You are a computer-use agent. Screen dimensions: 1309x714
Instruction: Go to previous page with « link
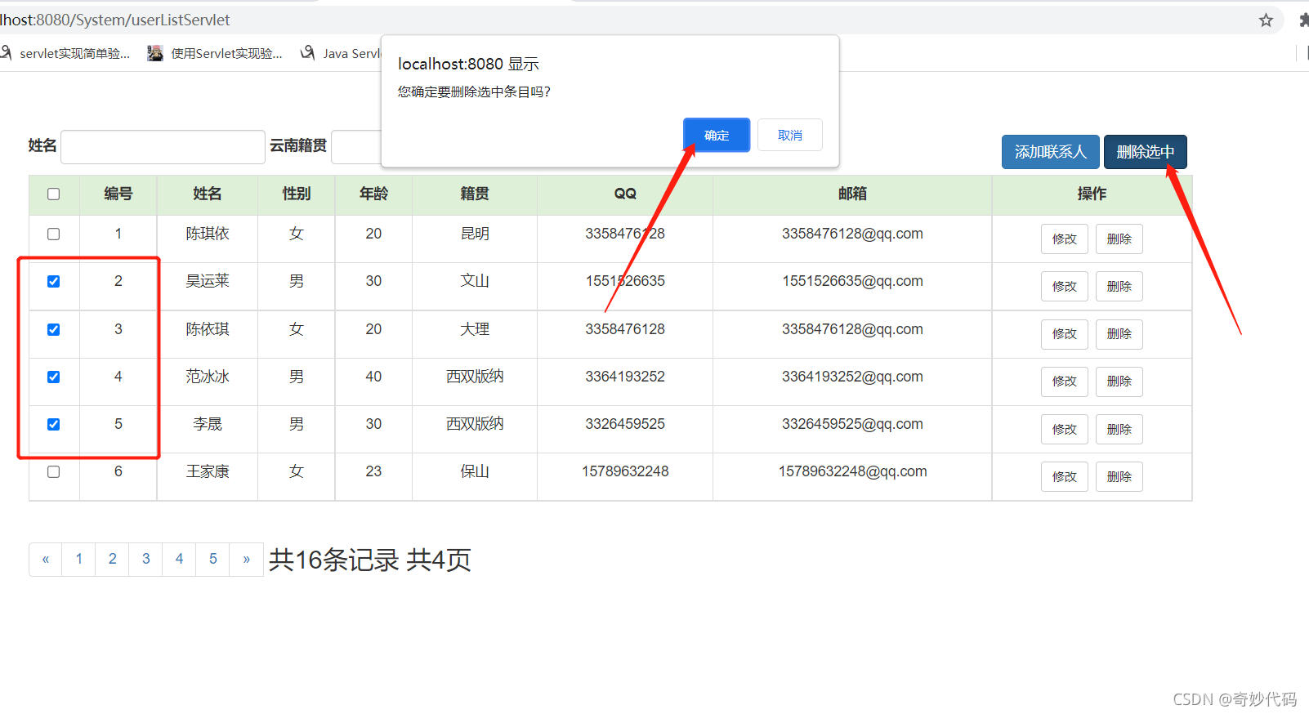tap(46, 560)
